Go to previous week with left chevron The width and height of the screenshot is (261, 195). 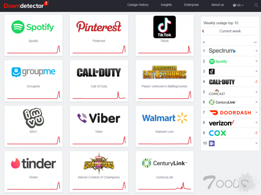click(203, 31)
